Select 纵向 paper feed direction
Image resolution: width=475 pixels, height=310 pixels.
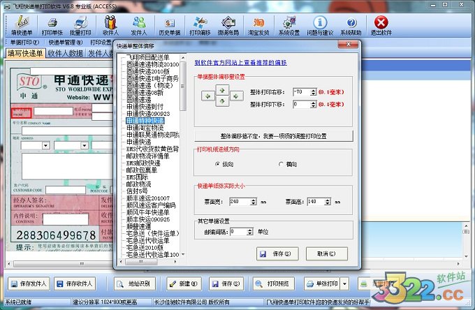point(217,163)
